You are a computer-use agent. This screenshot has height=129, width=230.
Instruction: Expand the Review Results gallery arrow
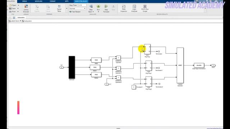(x=205, y=9)
